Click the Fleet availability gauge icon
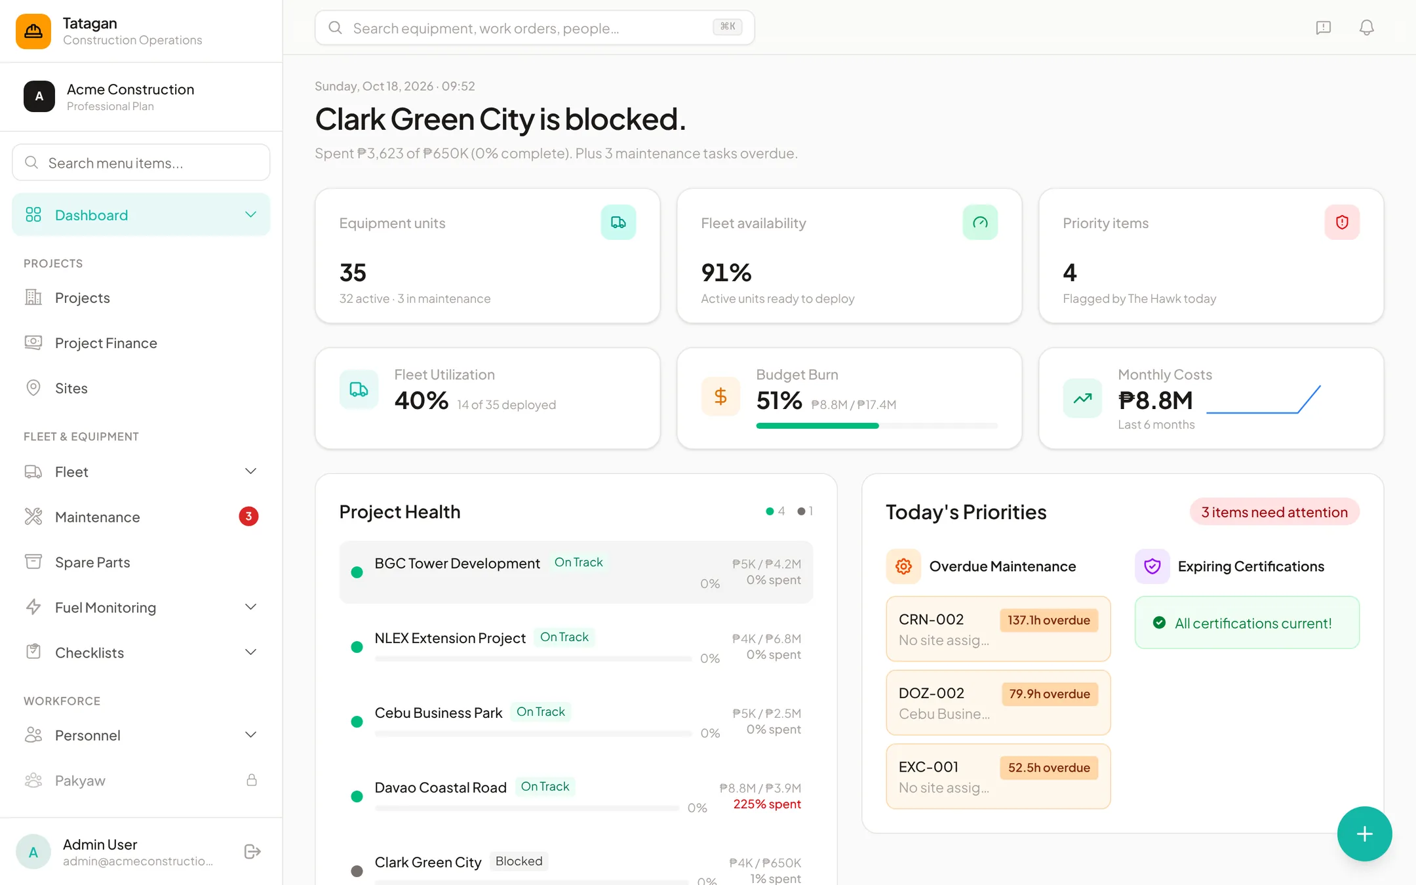Viewport: 1416px width, 885px height. (x=980, y=222)
